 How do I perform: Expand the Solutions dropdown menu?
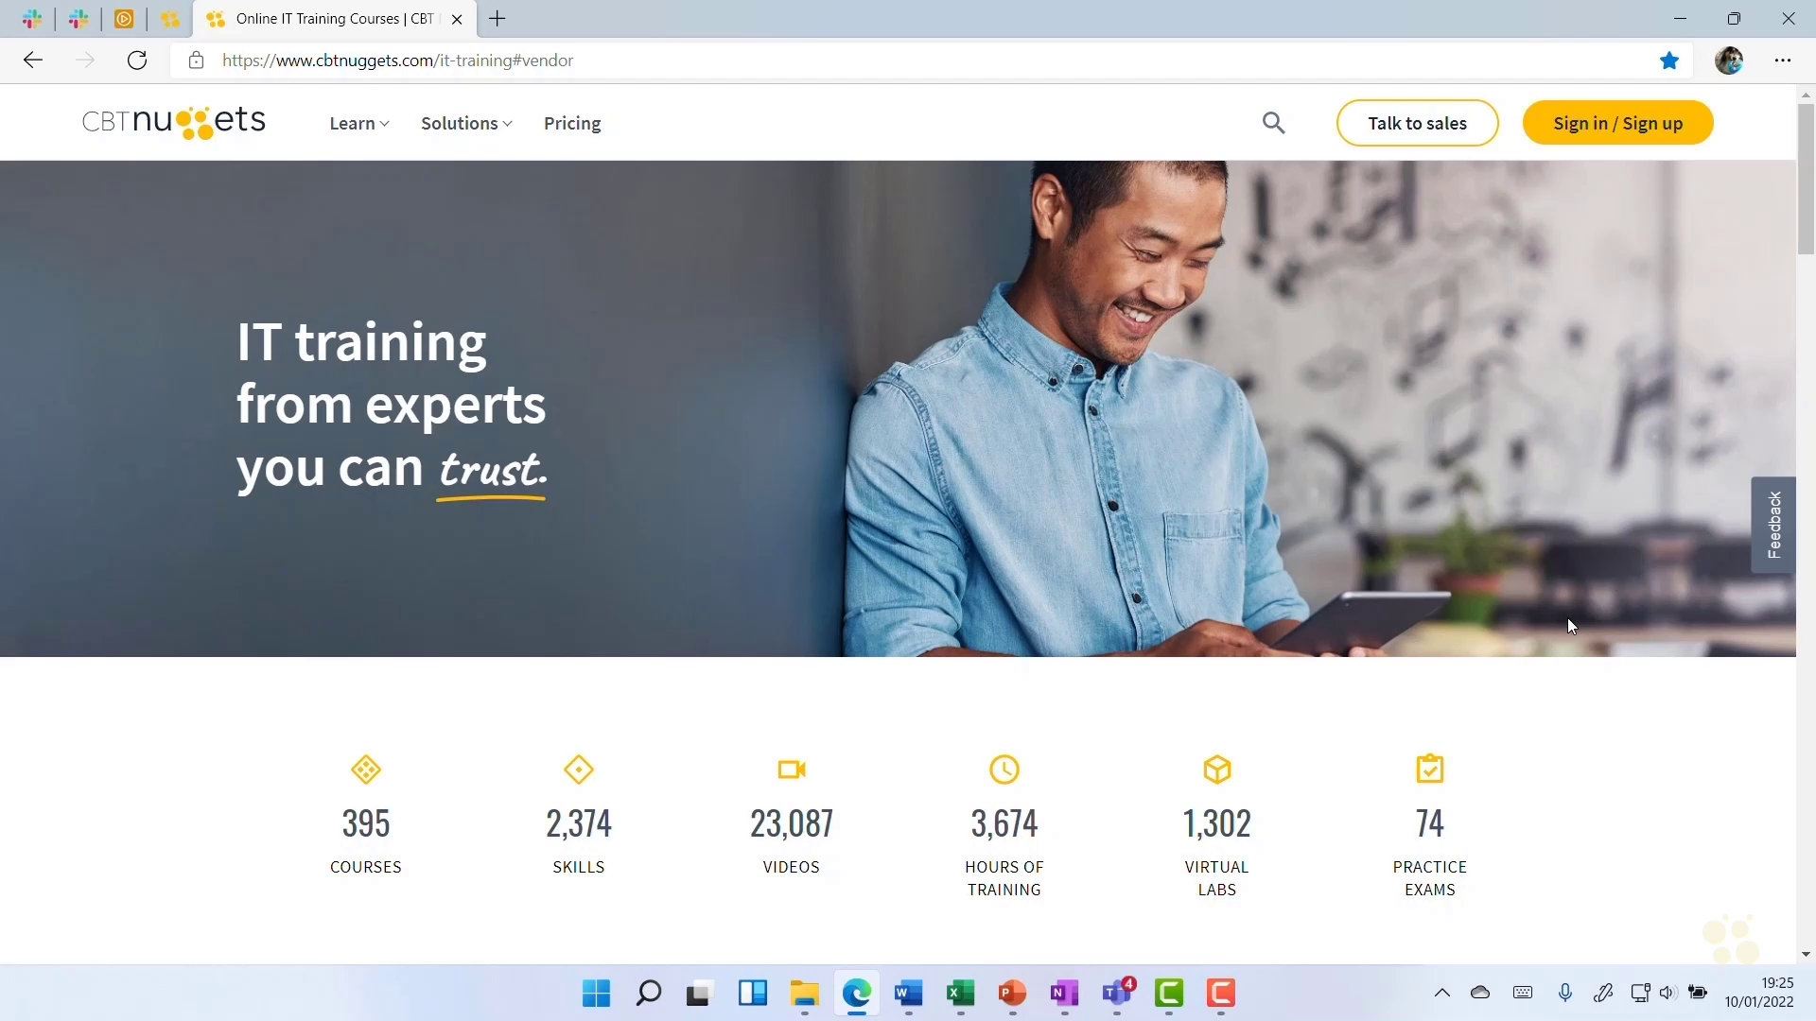[x=466, y=124]
